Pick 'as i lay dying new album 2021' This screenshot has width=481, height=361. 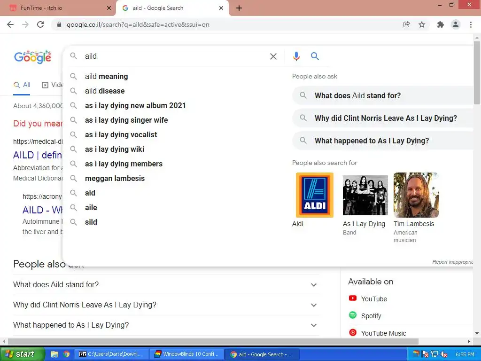point(175,106)
